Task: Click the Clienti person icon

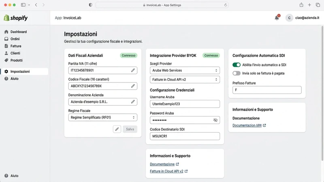Action: pyautogui.click(x=6, y=53)
